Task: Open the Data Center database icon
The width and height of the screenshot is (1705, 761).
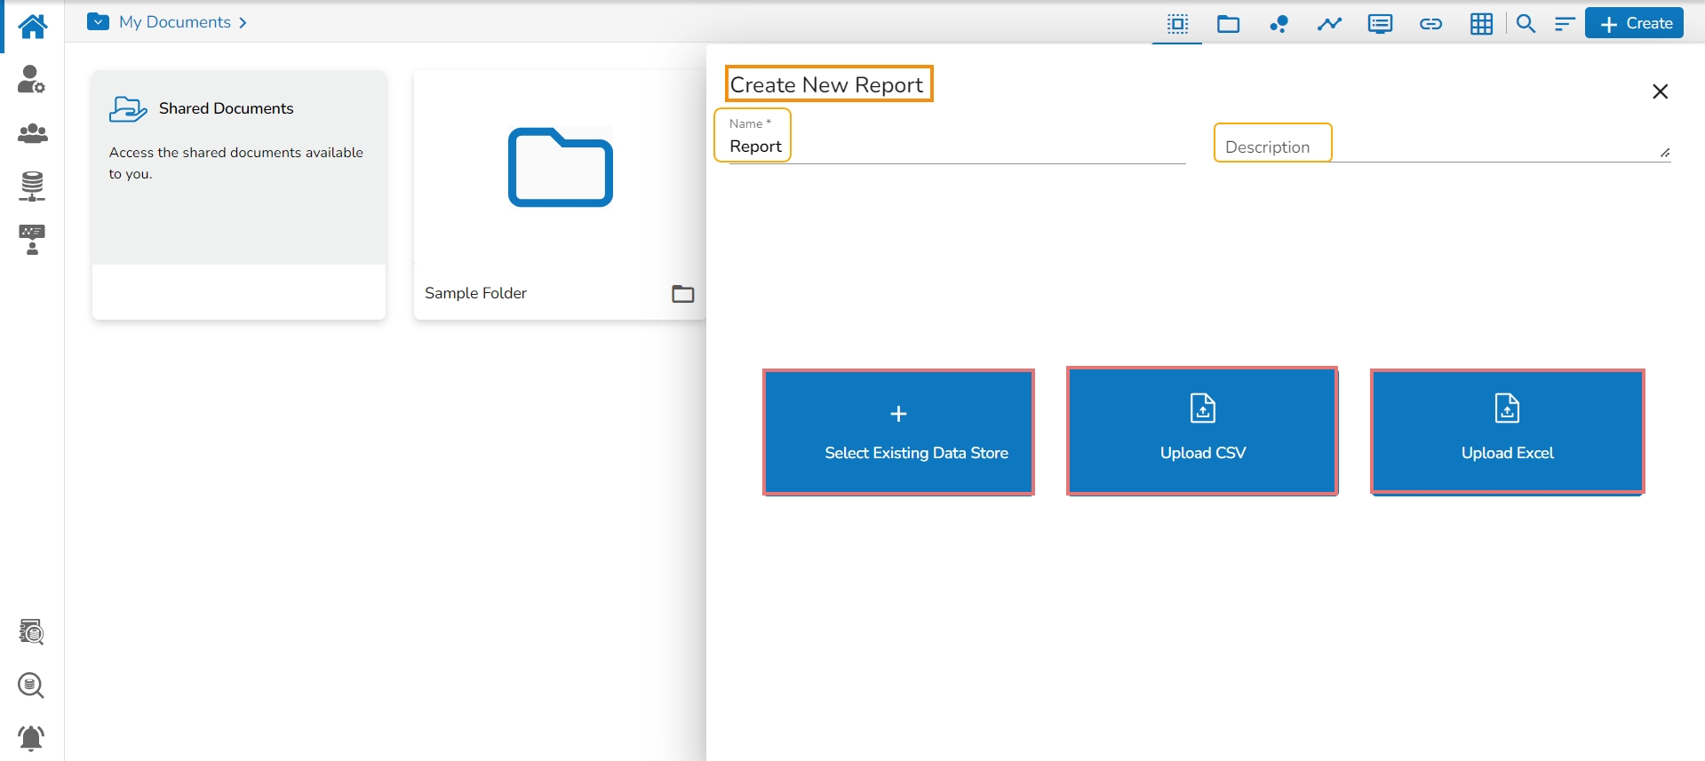Action: (x=32, y=186)
